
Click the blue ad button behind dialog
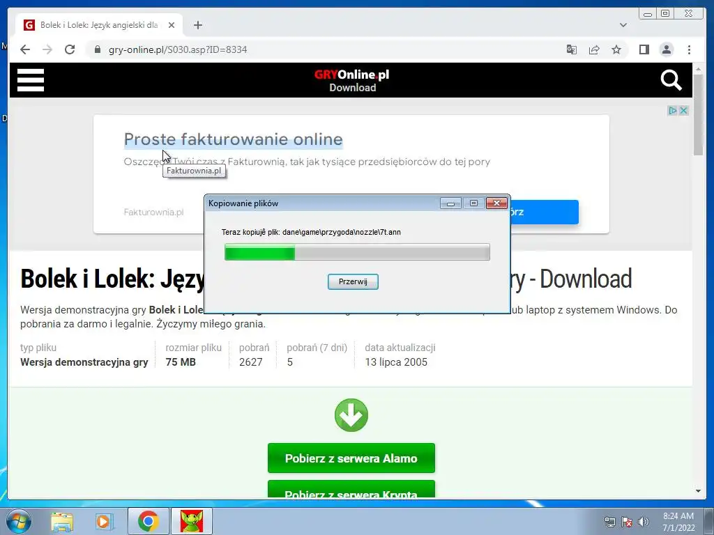(544, 212)
